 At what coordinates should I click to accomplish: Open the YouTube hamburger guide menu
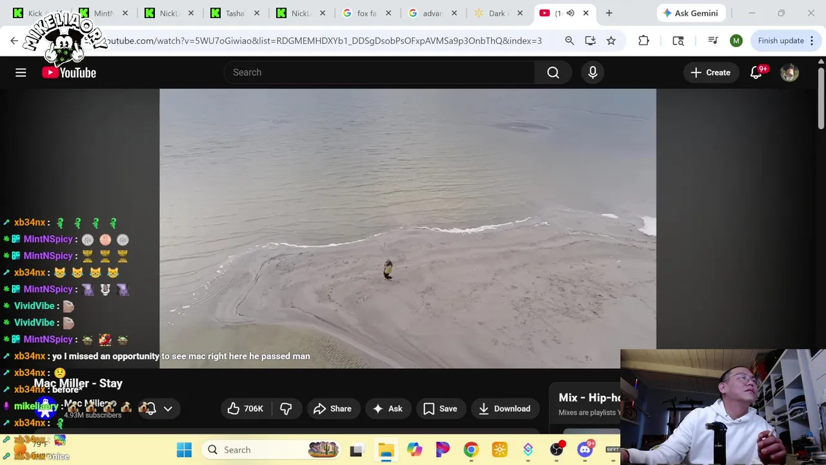(21, 72)
